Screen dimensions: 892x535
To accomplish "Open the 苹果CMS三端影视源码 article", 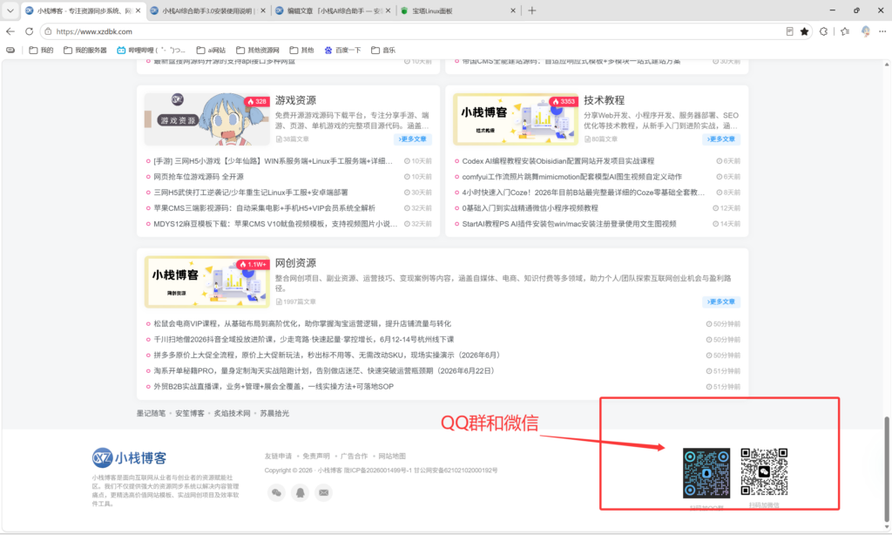I will coord(264,208).
